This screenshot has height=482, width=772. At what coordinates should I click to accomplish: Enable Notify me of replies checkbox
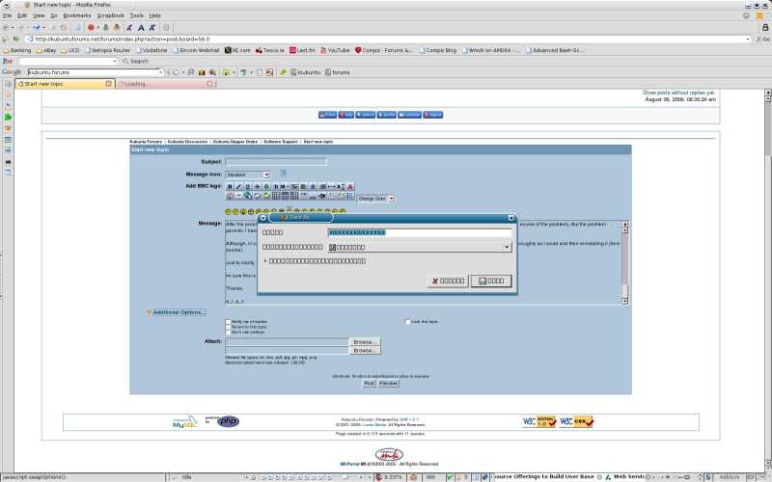[228, 321]
